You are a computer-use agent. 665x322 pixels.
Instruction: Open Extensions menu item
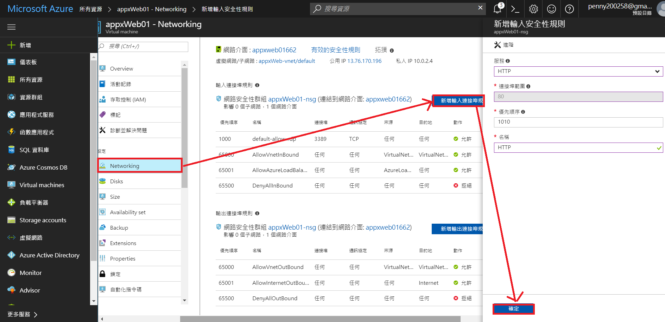(140, 243)
